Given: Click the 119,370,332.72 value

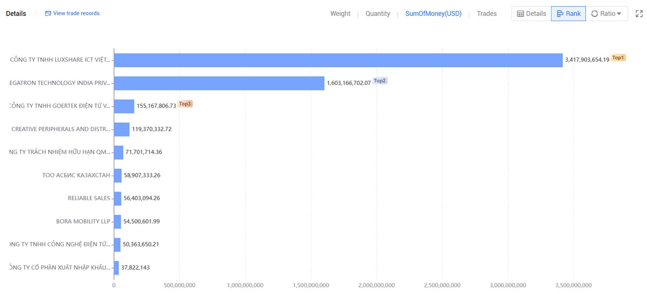Looking at the screenshot, I should [x=152, y=129].
